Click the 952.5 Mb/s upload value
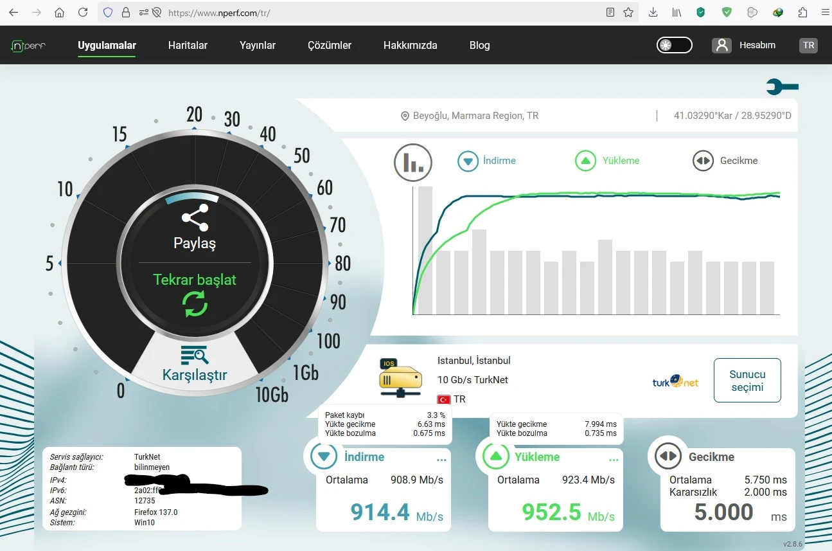The image size is (832, 551). pyautogui.click(x=568, y=512)
